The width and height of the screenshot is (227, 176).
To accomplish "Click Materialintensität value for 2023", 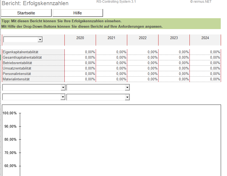I will click(x=184, y=79).
